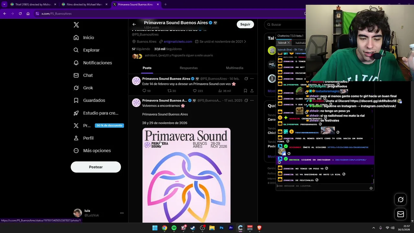Click the luis profile avatar
The image size is (414, 233).
coord(78,213)
